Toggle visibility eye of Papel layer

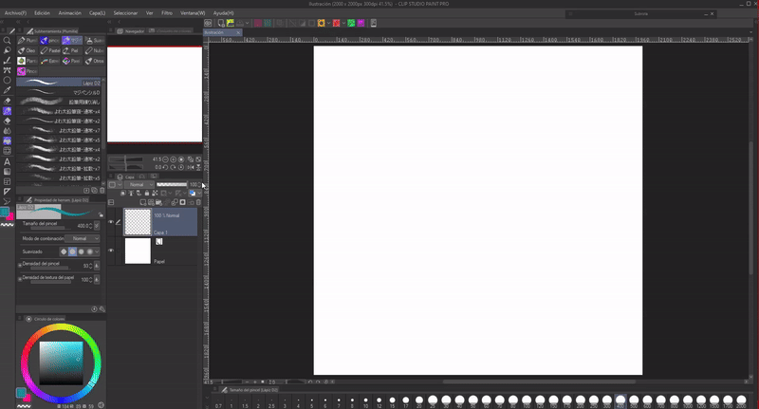point(111,251)
